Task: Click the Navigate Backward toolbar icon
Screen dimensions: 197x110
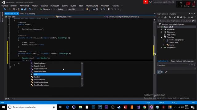Action: (5, 9)
